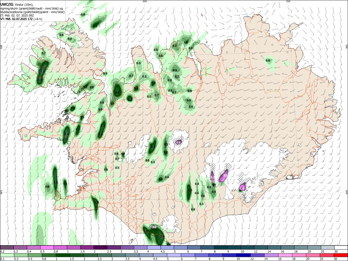Click the 'UWC/IG: Vindur (10m),' title line

tap(17, 4)
